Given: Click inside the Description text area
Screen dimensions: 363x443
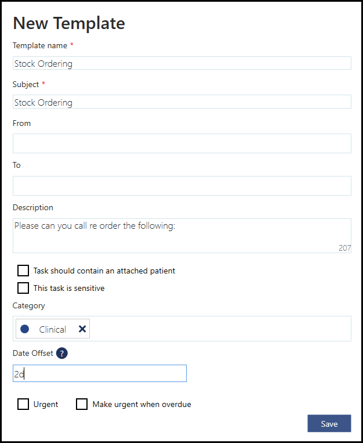Looking at the screenshot, I should coord(181,236).
